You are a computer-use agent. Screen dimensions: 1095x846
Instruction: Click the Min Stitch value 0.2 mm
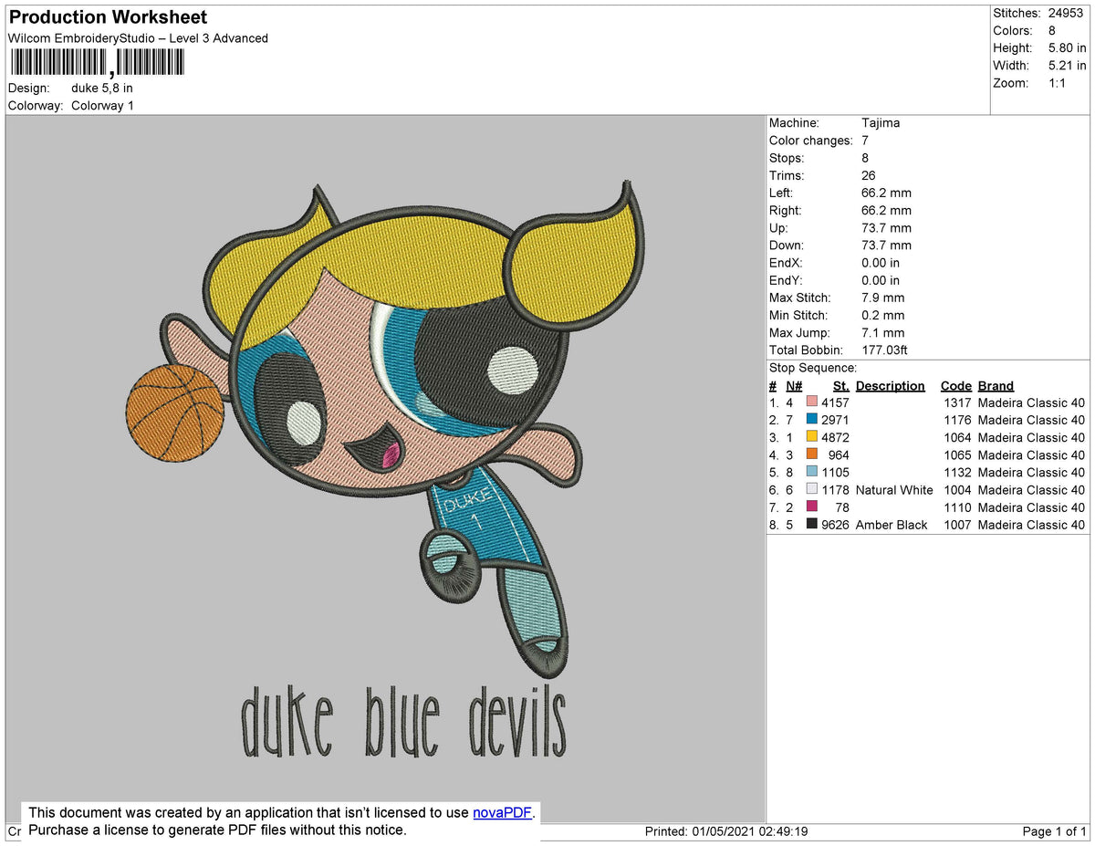tap(883, 315)
